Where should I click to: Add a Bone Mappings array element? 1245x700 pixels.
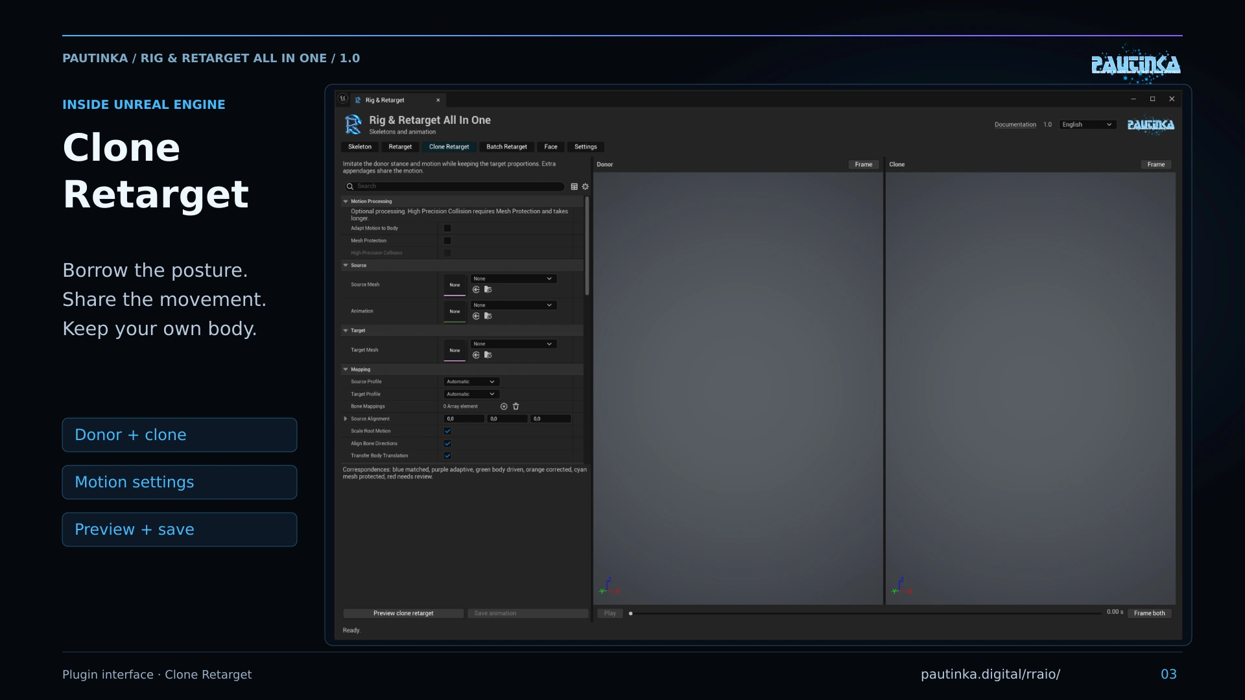click(504, 406)
